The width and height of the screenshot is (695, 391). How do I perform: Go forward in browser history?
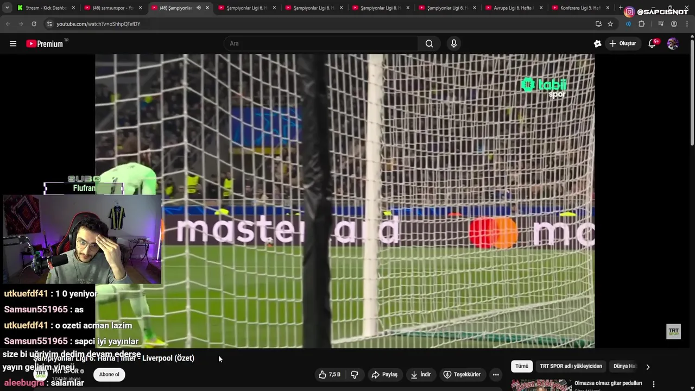21,24
